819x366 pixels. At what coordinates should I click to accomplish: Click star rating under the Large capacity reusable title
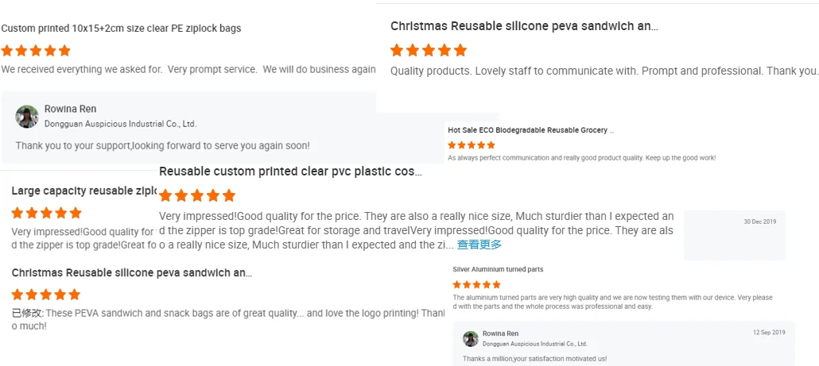click(x=46, y=213)
